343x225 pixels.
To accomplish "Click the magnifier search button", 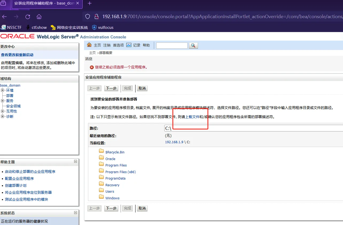I will [x=193, y=45].
